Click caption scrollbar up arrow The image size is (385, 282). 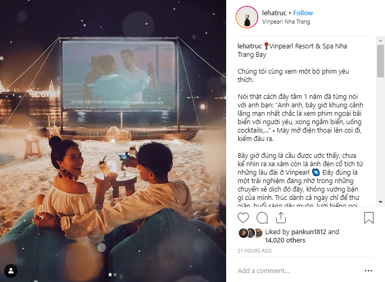380,41
